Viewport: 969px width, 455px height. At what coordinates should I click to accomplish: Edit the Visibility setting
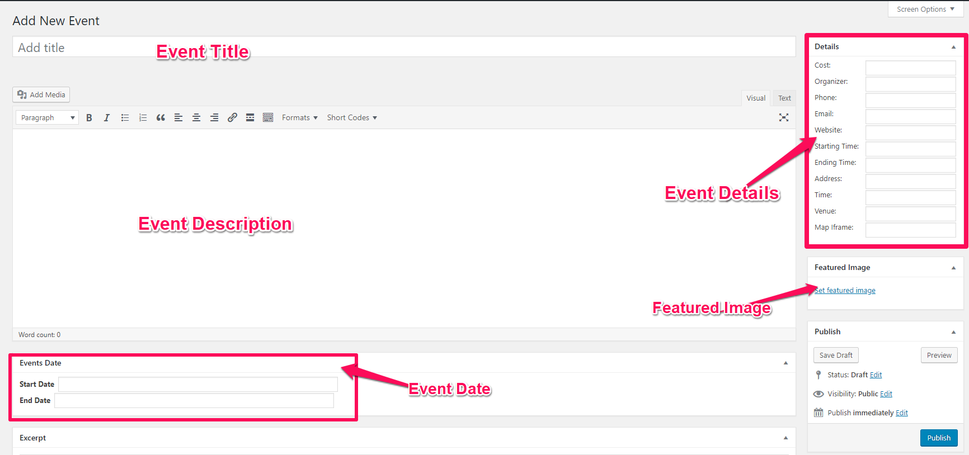(x=886, y=394)
